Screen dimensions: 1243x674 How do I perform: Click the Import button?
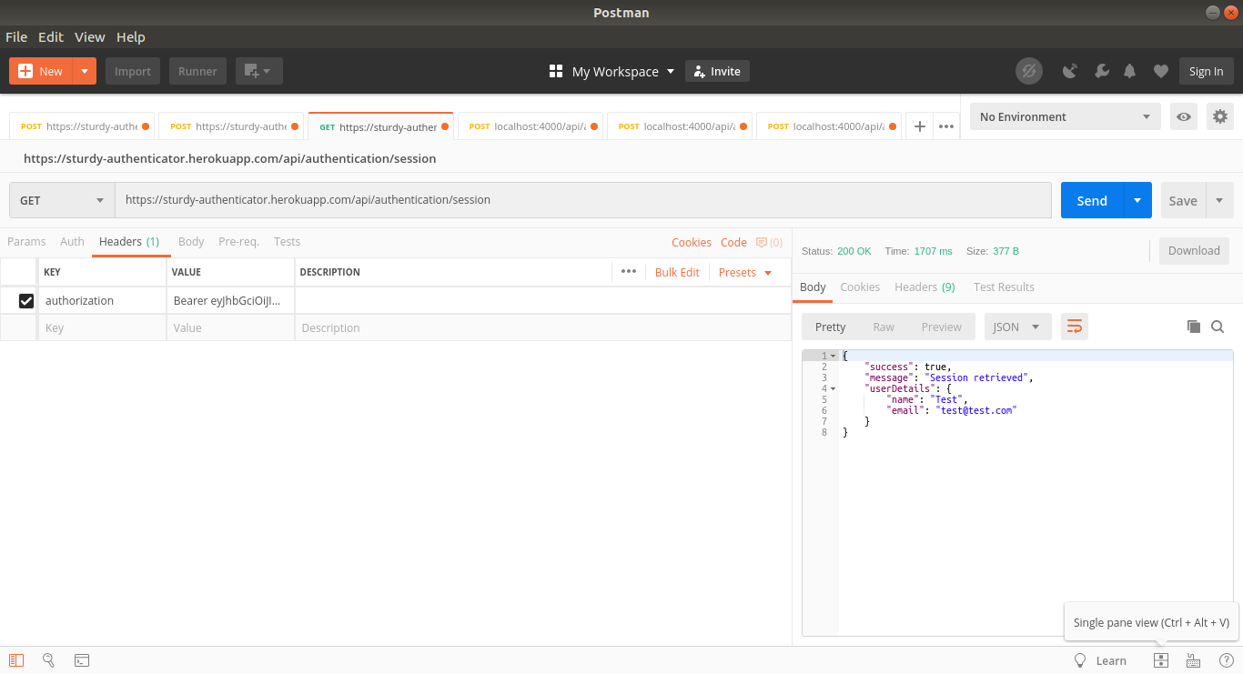(x=133, y=71)
